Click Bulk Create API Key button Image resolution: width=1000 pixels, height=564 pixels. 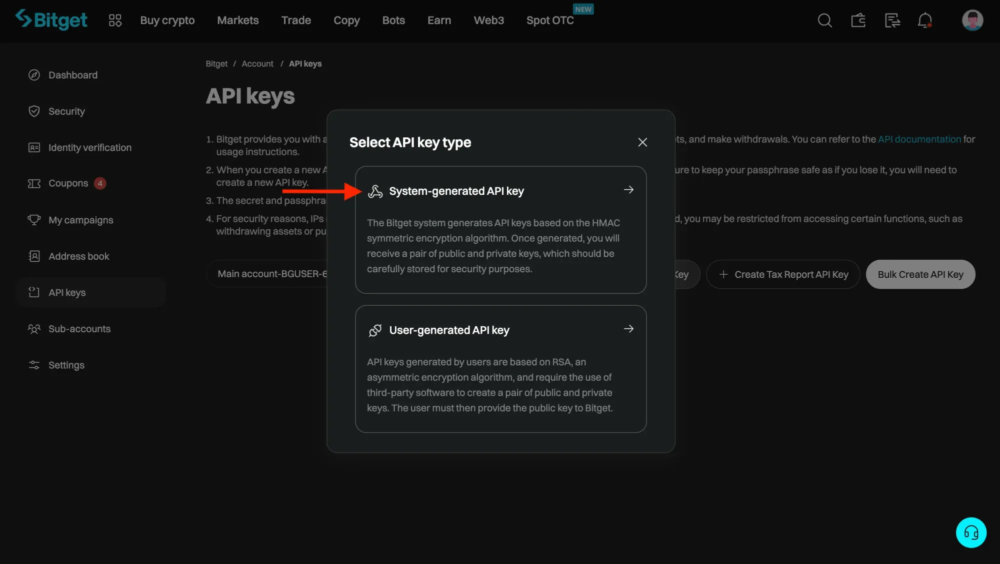click(x=920, y=274)
